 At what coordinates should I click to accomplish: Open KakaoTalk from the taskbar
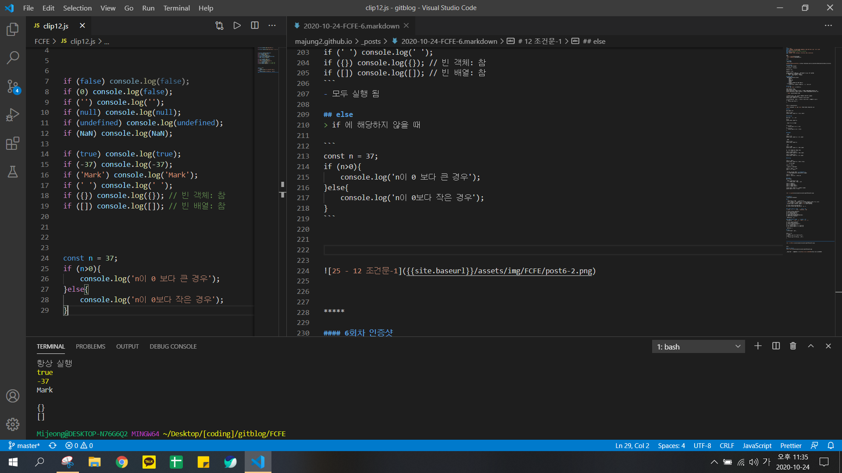(x=149, y=462)
